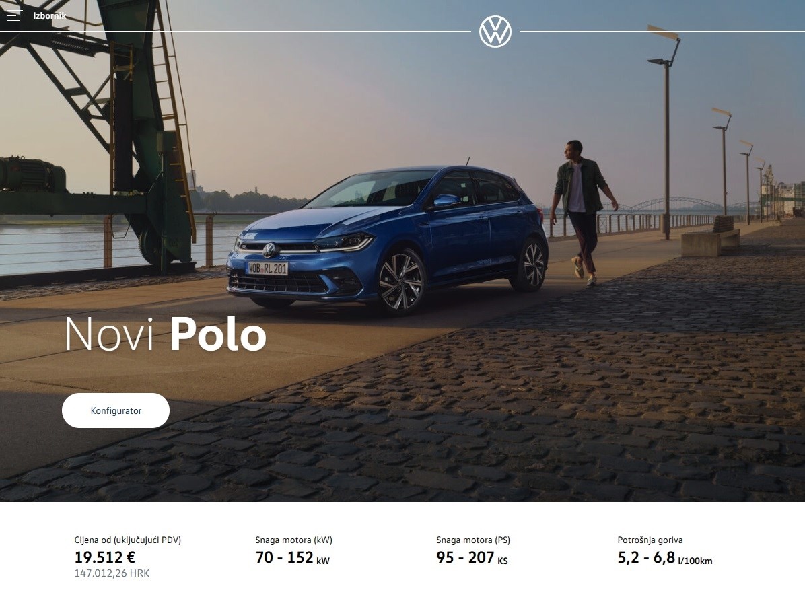The image size is (805, 607).
Task: Click the Snaga motora (kW) label
Action: click(293, 540)
